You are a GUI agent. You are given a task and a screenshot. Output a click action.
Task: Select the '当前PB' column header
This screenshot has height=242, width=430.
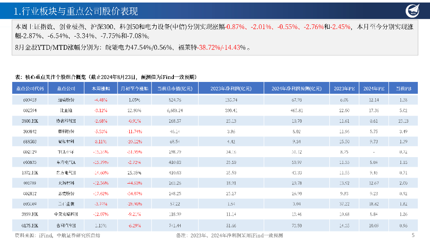tap(404, 88)
